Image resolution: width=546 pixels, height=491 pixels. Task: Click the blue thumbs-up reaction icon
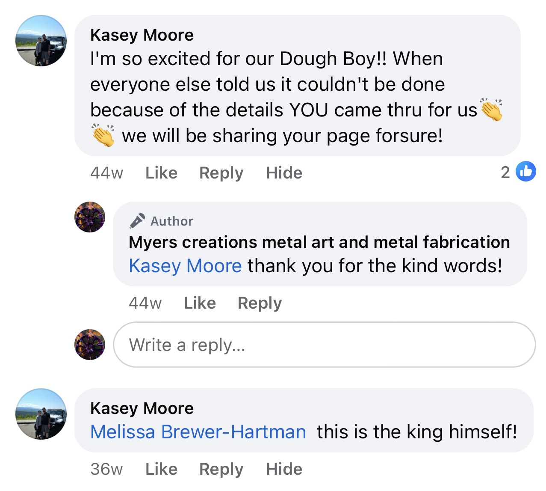525,172
